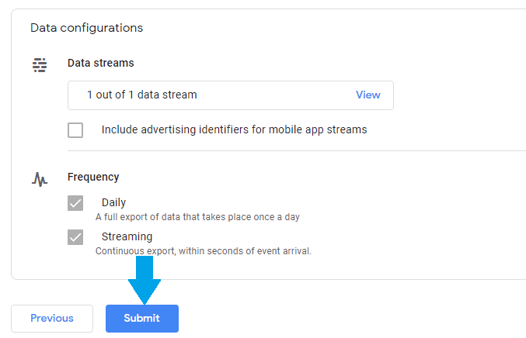Click the Data streams section label
Image resolution: width=526 pixels, height=338 pixels.
100,63
